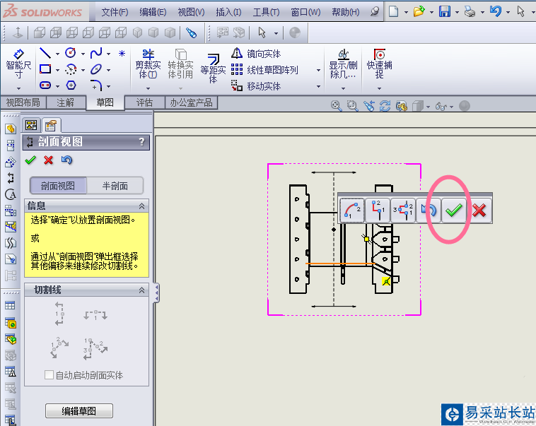Image resolution: width=536 pixels, height=426 pixels.
Task: Collapse the 切割线 section
Action: tap(141, 290)
